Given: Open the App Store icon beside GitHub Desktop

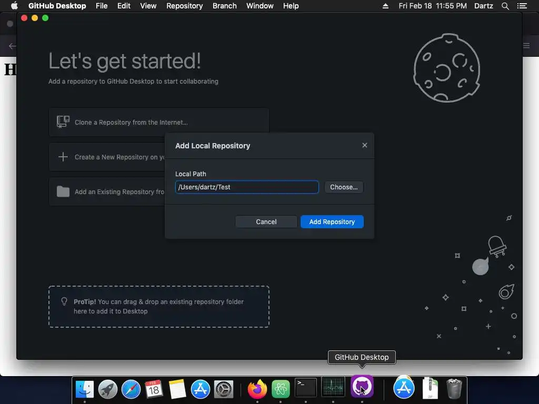Looking at the screenshot, I should point(404,388).
